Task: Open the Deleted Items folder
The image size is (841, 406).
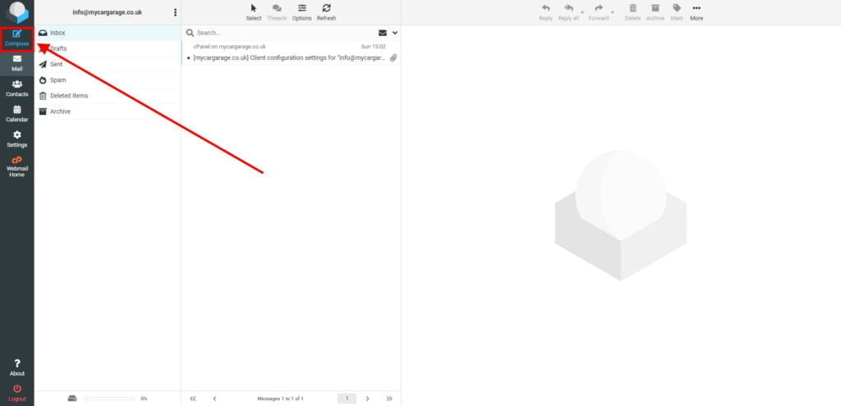Action: (x=108, y=95)
